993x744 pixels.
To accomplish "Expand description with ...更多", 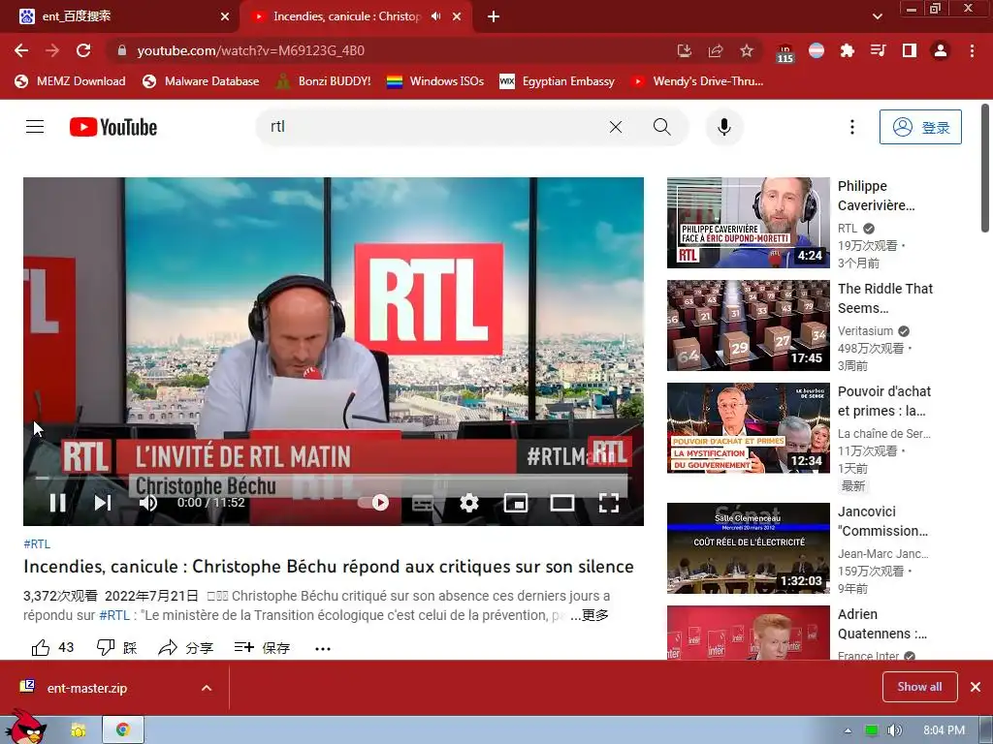I will tap(589, 615).
